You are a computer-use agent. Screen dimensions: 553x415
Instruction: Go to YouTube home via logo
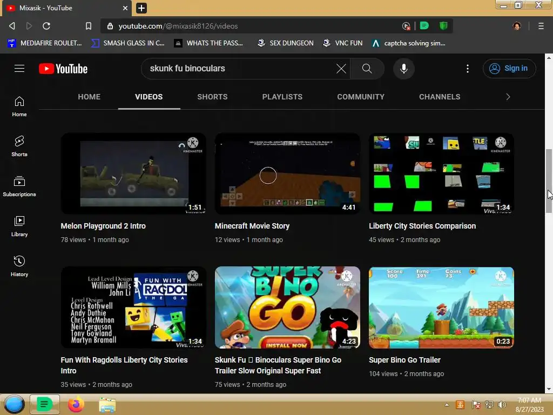(x=63, y=69)
